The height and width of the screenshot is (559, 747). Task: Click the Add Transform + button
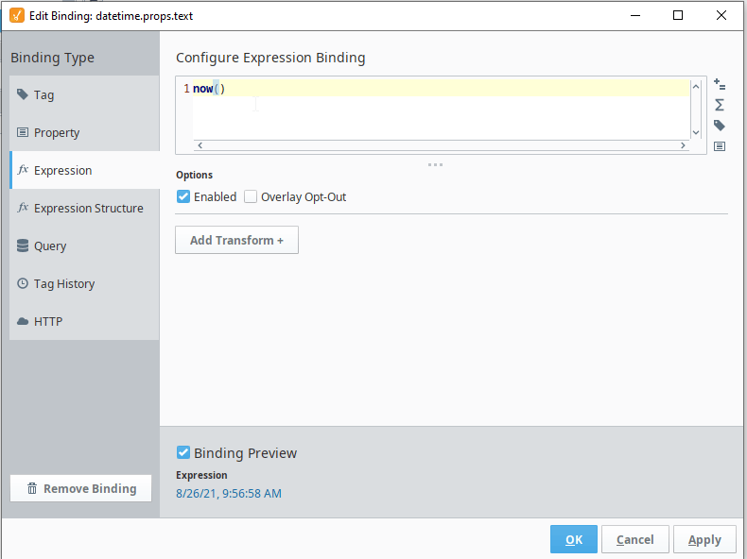click(x=236, y=240)
